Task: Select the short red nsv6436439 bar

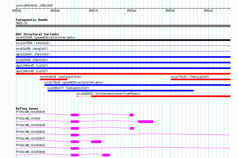Action: 53,79
